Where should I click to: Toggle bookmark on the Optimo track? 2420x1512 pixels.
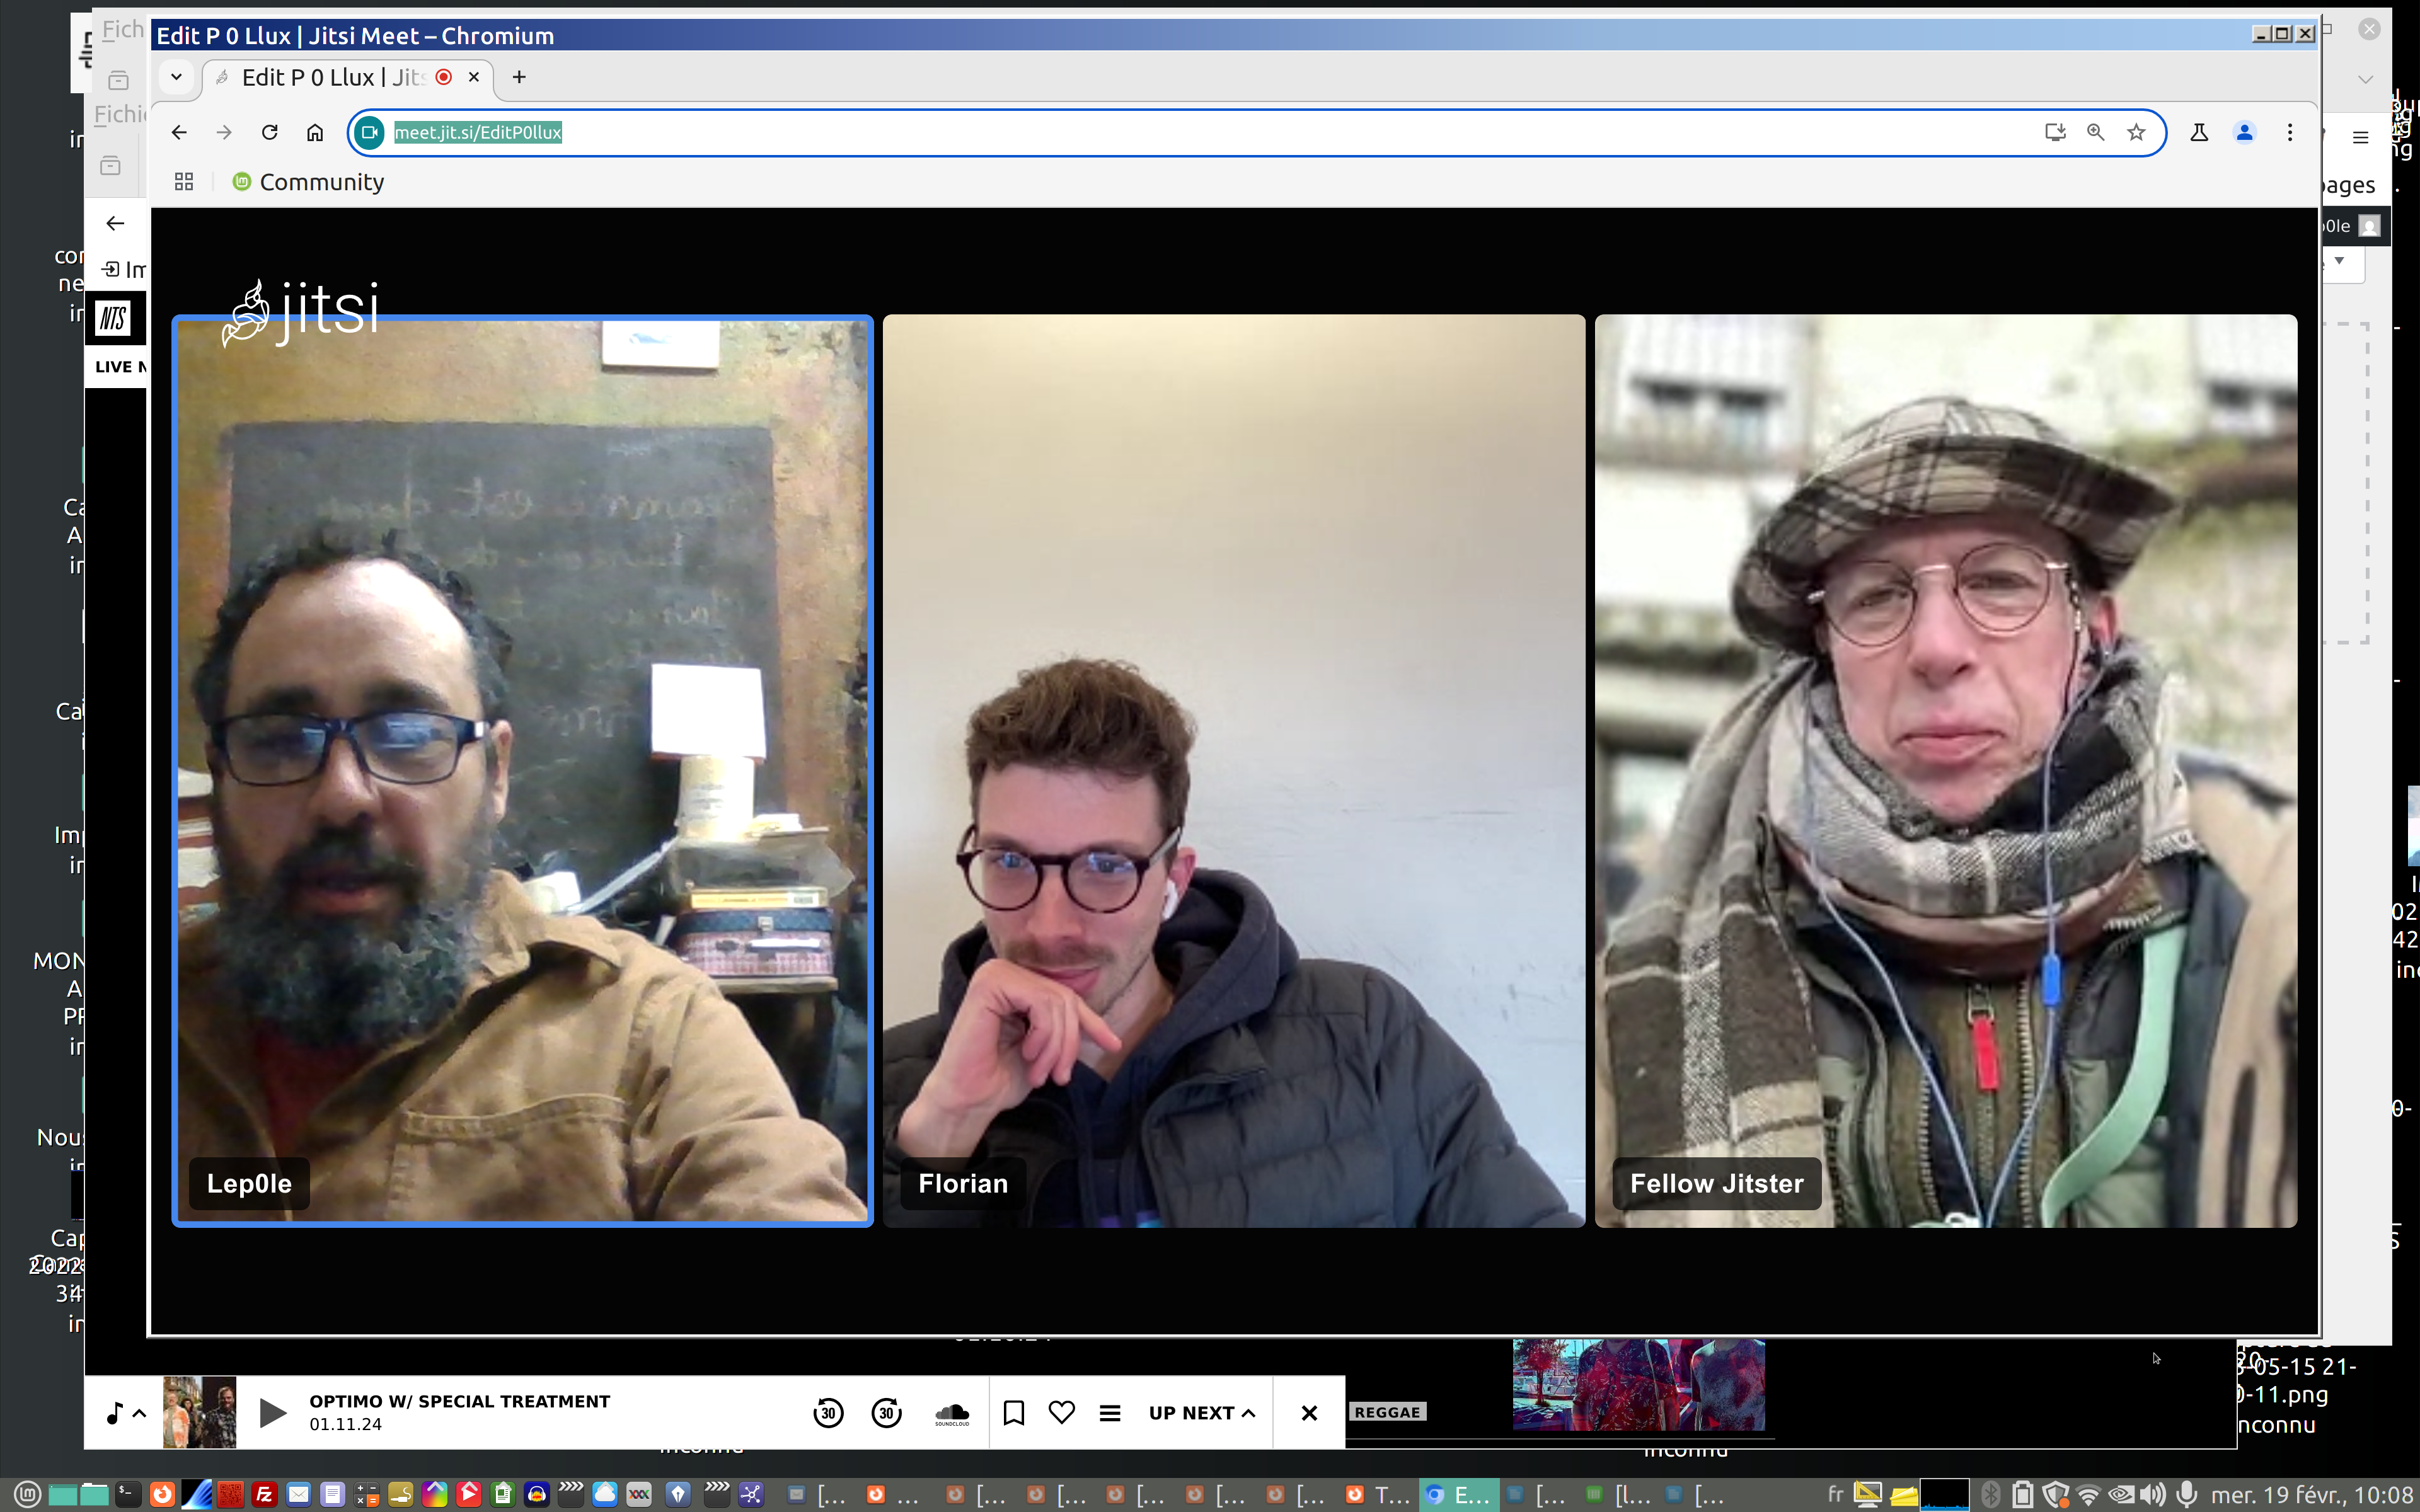[x=1013, y=1412]
